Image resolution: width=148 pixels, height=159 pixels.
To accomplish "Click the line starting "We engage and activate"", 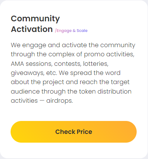I will point(73,45).
